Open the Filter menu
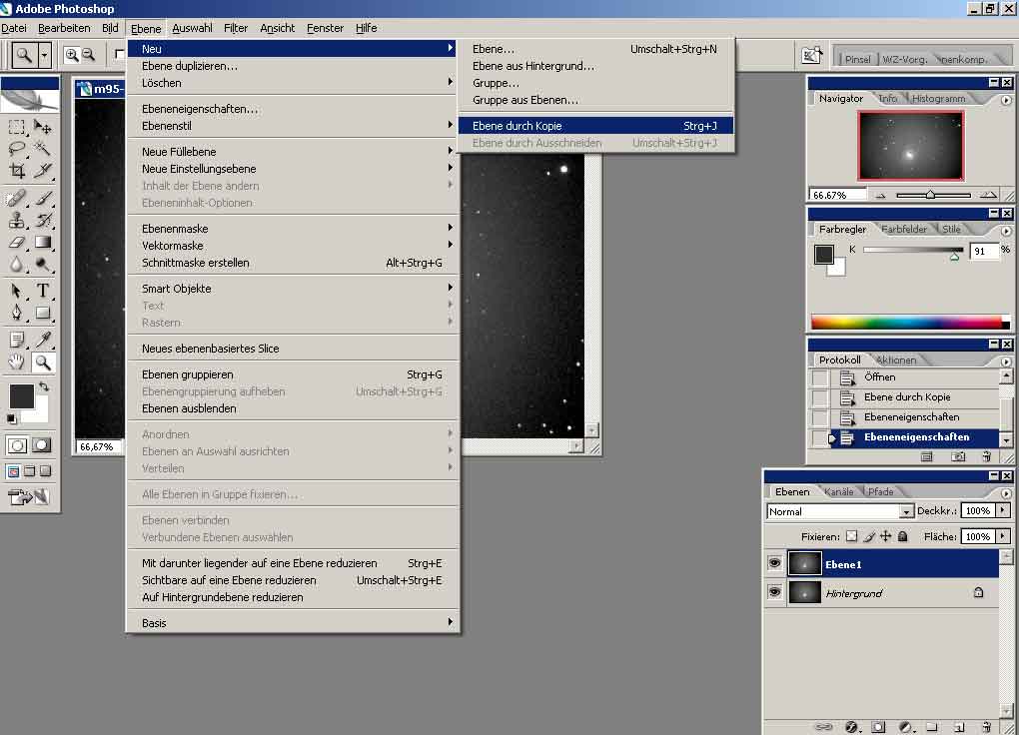Viewport: 1019px width, 735px height. (236, 28)
